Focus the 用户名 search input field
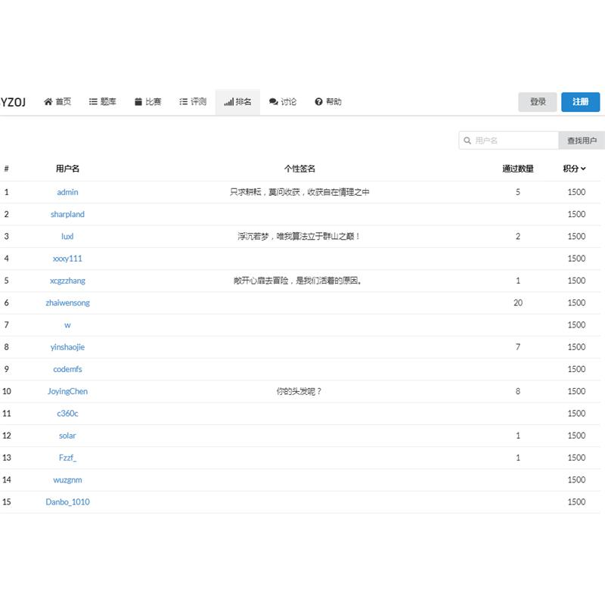Screen dimensions: 605x605 coord(508,141)
